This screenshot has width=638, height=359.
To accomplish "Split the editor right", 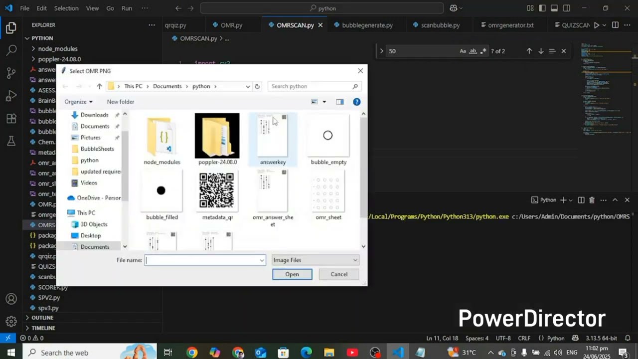I will pos(615,25).
